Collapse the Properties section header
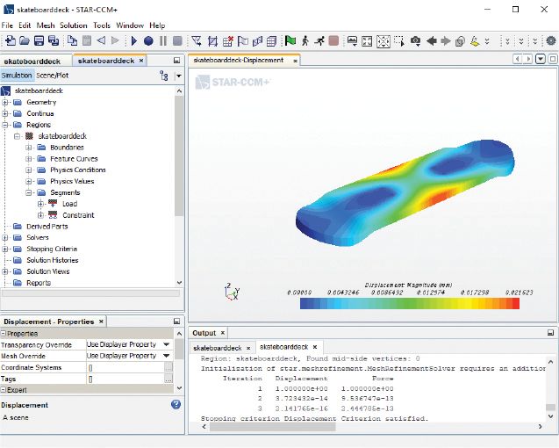The image size is (559, 448). 4,334
